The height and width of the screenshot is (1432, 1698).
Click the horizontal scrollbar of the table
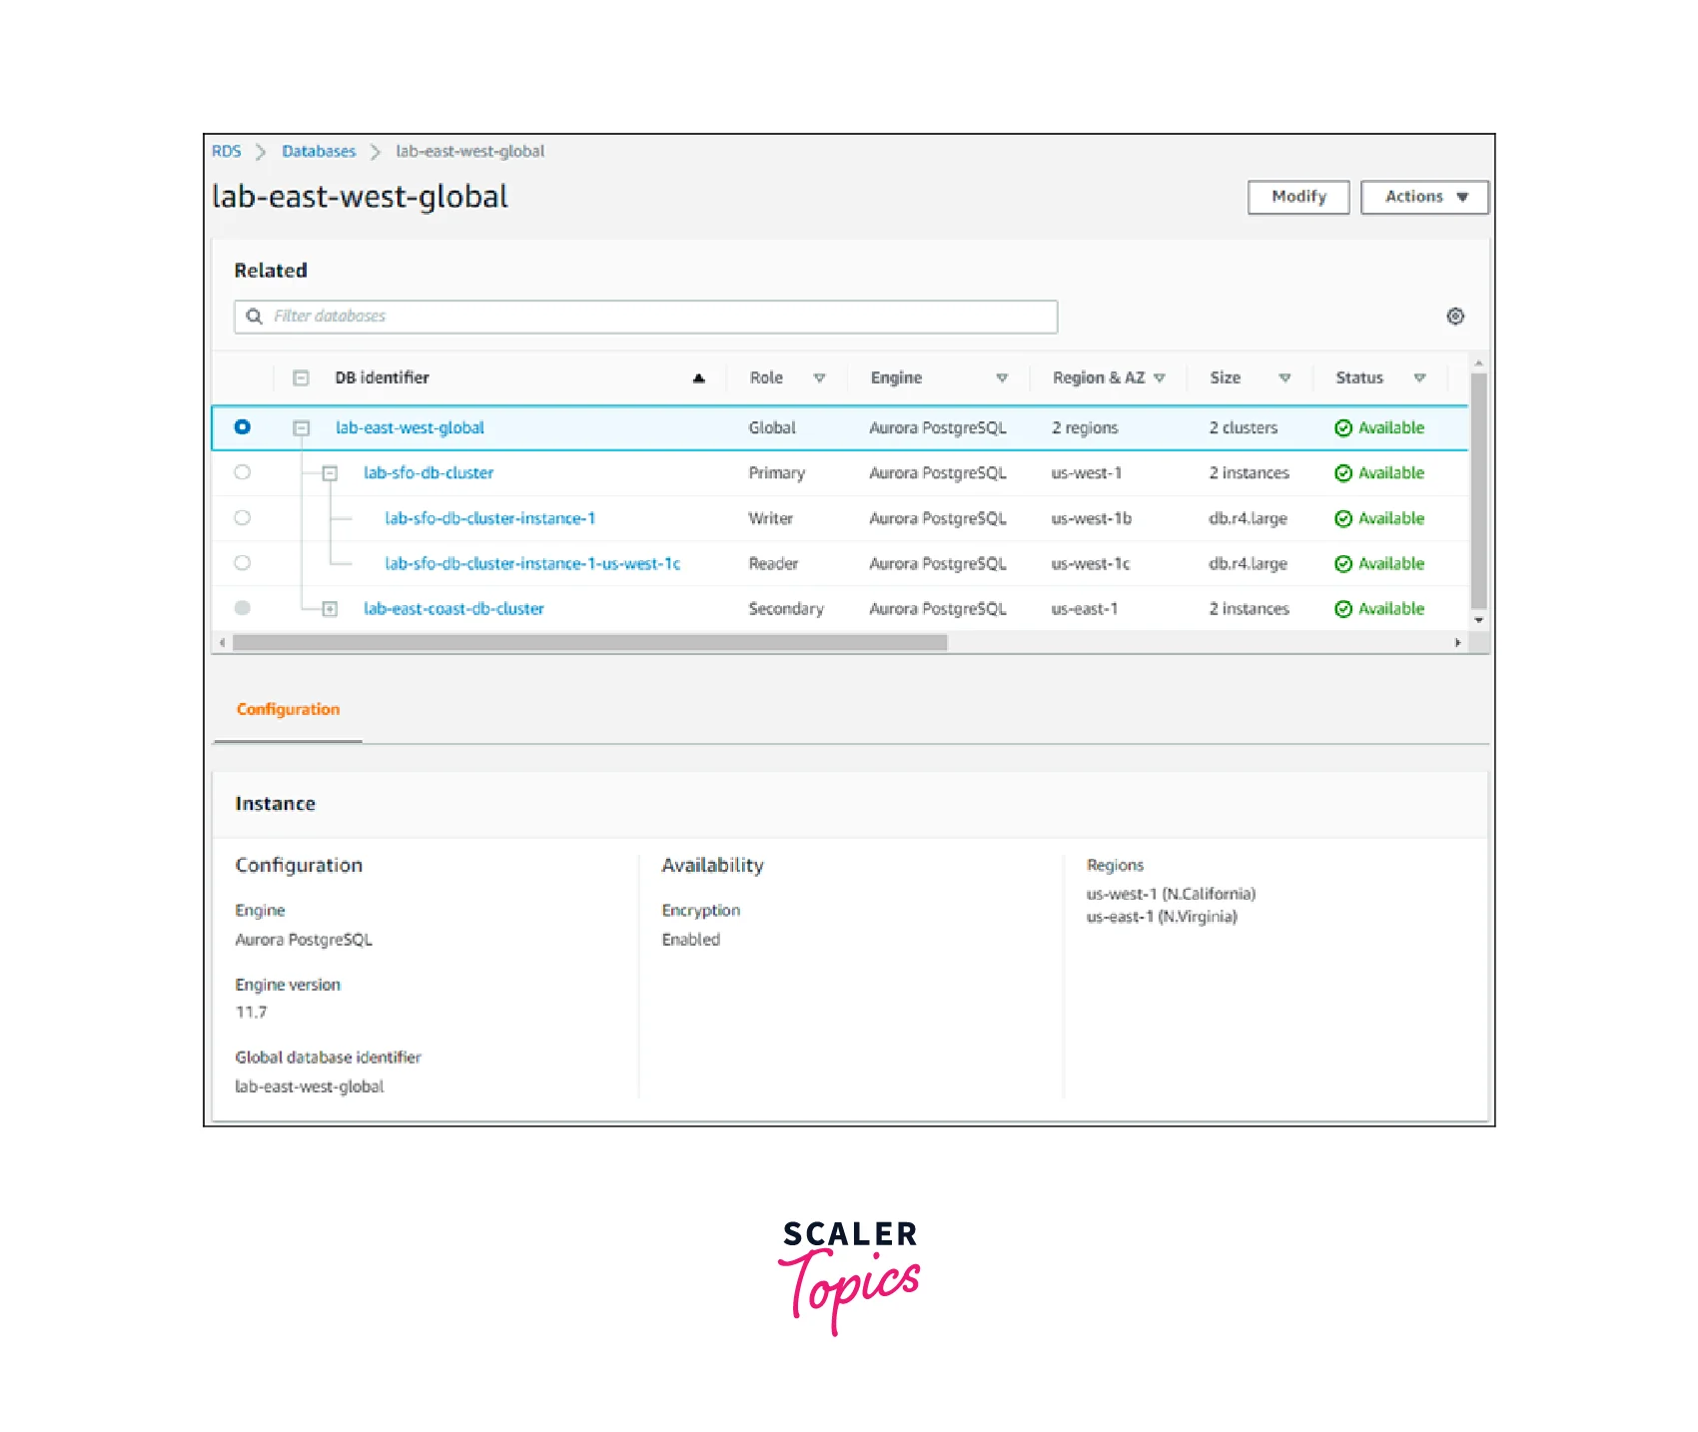tap(589, 643)
